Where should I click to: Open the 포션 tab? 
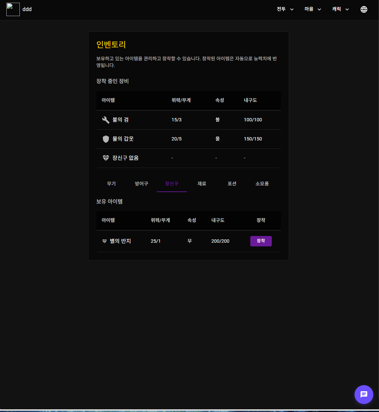[232, 184]
